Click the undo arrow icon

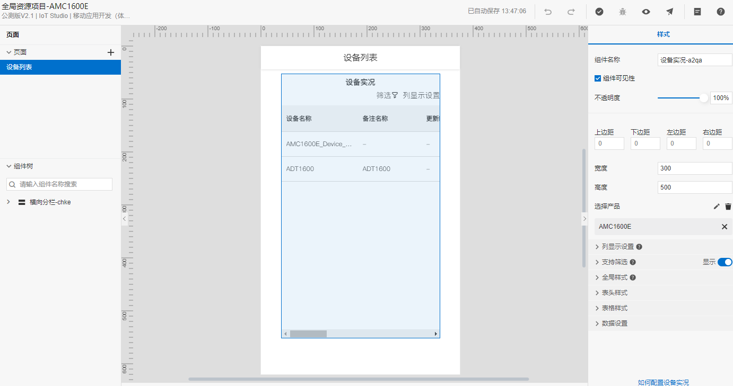548,12
